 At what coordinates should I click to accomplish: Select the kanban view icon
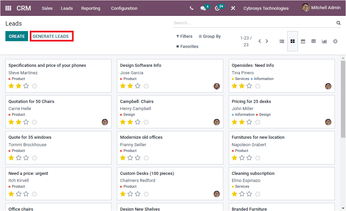[x=293, y=41]
